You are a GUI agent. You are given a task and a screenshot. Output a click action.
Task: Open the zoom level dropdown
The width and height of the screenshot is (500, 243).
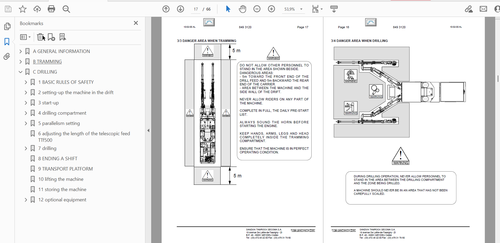tap(301, 9)
